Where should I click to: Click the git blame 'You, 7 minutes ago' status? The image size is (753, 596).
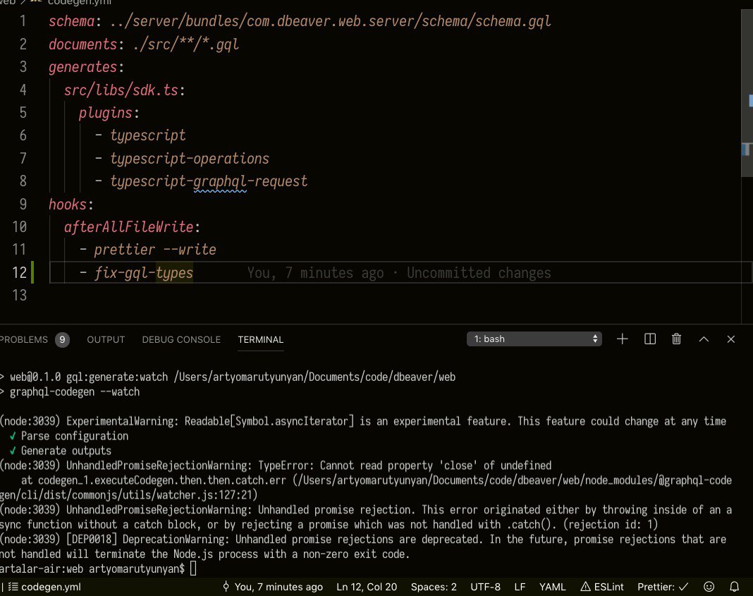(x=272, y=586)
